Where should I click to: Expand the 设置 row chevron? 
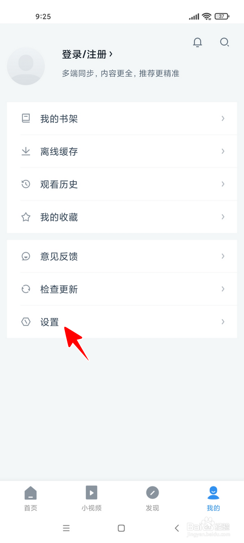point(223,322)
